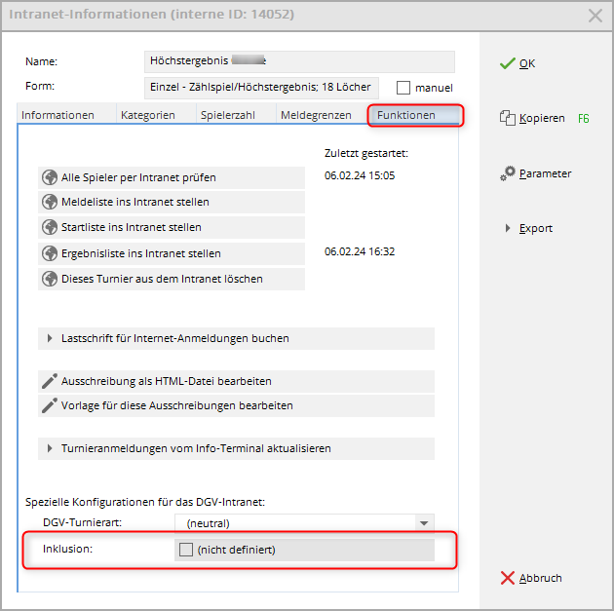Open the DGV-Turnierart dropdown

(423, 523)
